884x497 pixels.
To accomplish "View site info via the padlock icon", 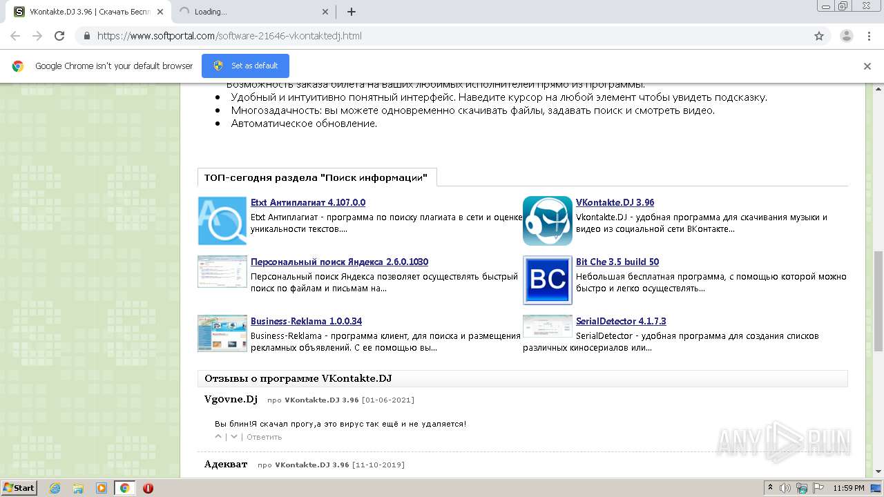I will pos(87,36).
